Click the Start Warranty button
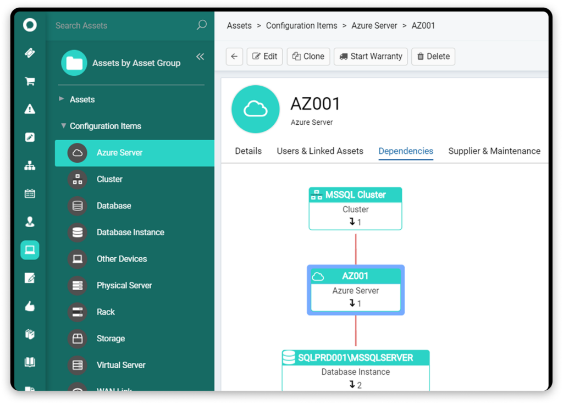Image resolution: width=563 pixels, height=404 pixels. (371, 56)
